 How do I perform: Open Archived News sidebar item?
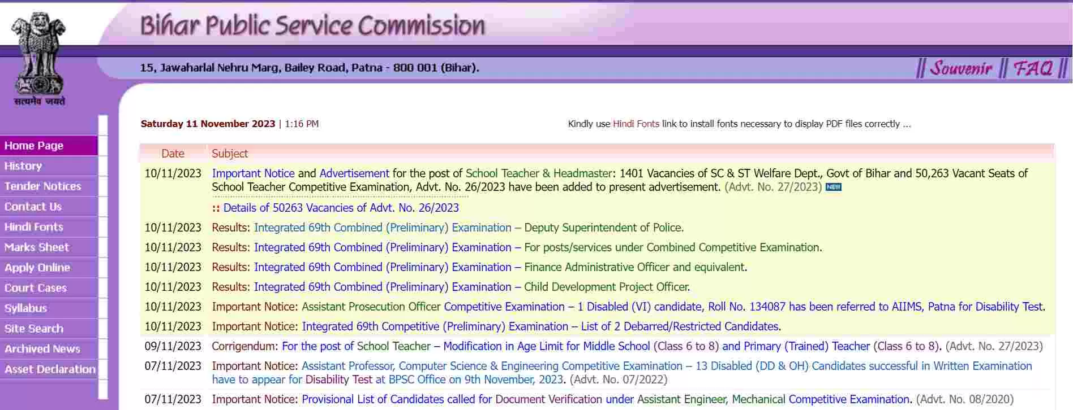49,349
